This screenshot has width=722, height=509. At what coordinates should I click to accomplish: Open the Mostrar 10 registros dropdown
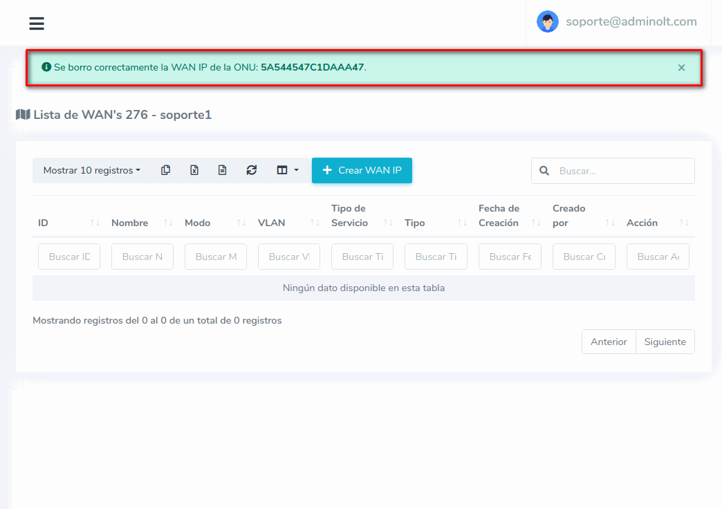click(91, 170)
